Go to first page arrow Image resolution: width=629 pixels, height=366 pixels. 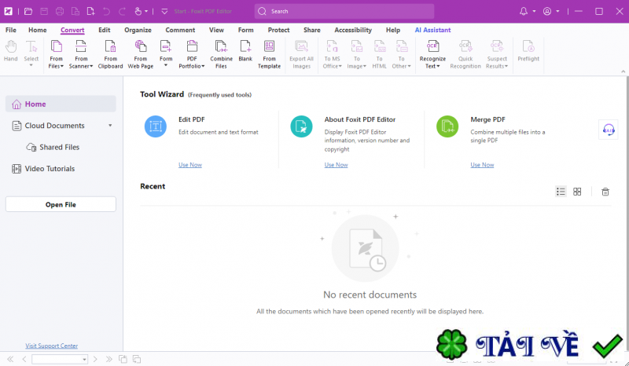click(x=10, y=359)
